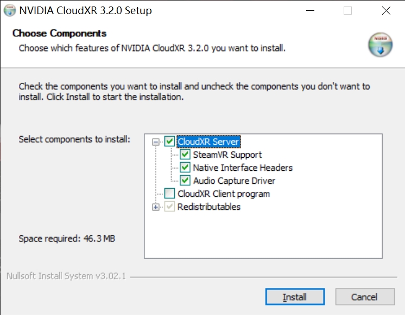Uncheck SteamVR Support checkbox

point(185,155)
